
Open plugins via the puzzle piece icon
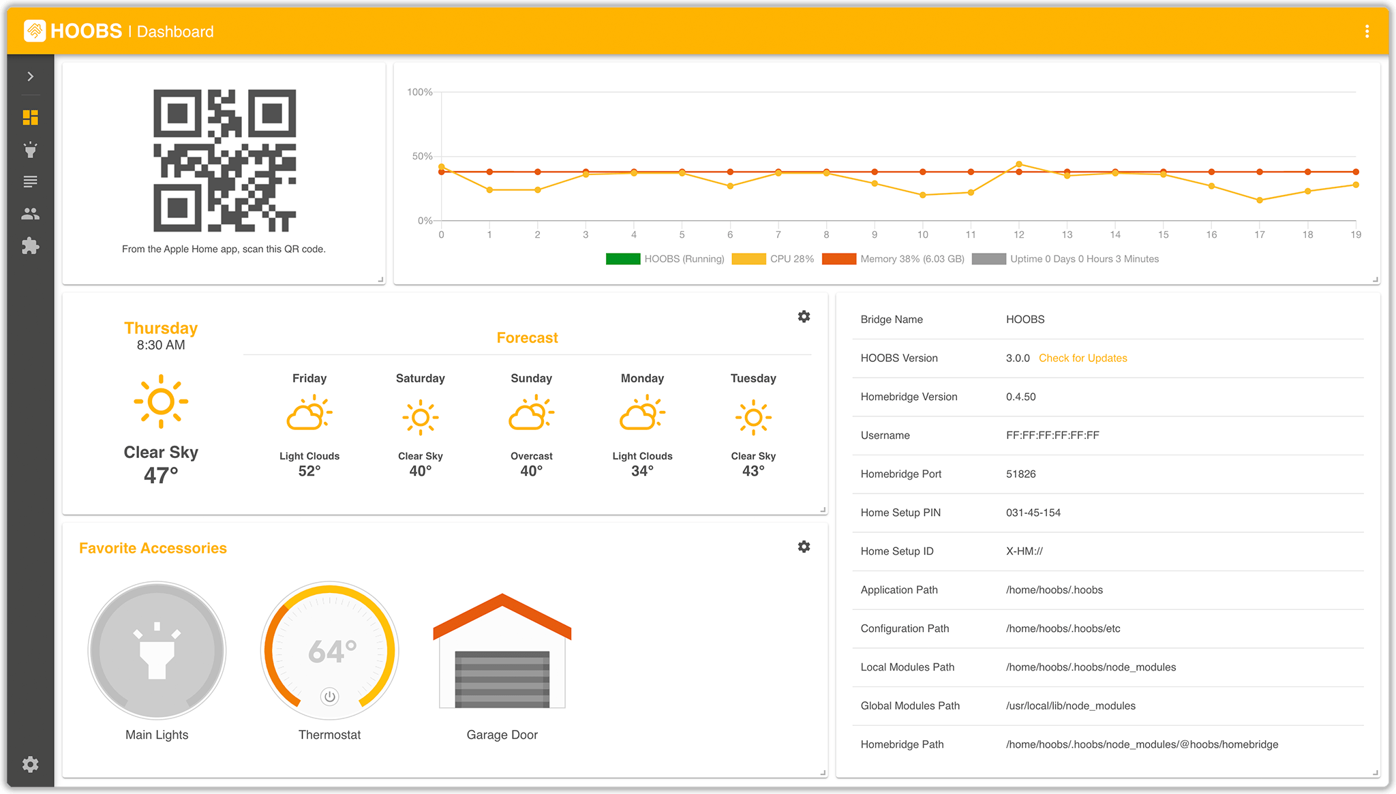pos(30,245)
